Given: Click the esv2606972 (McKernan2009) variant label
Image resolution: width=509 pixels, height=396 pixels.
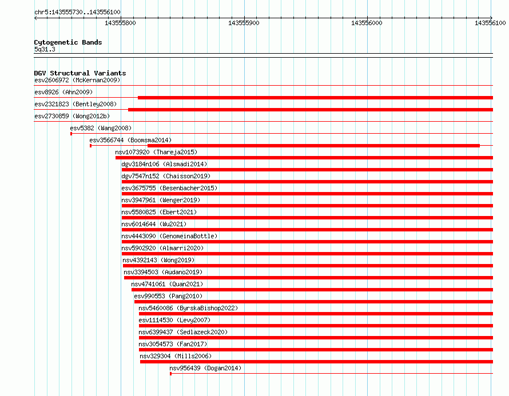Looking at the screenshot, I should 77,80.
